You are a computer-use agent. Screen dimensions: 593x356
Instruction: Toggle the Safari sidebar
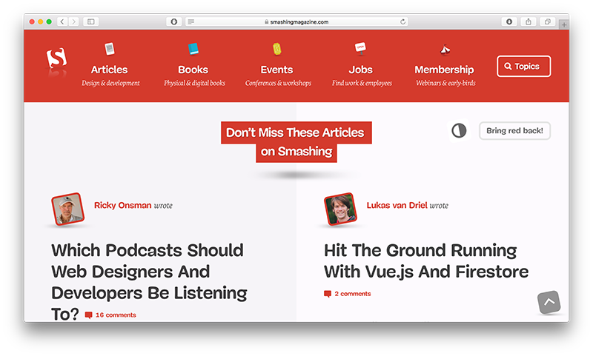coord(91,22)
